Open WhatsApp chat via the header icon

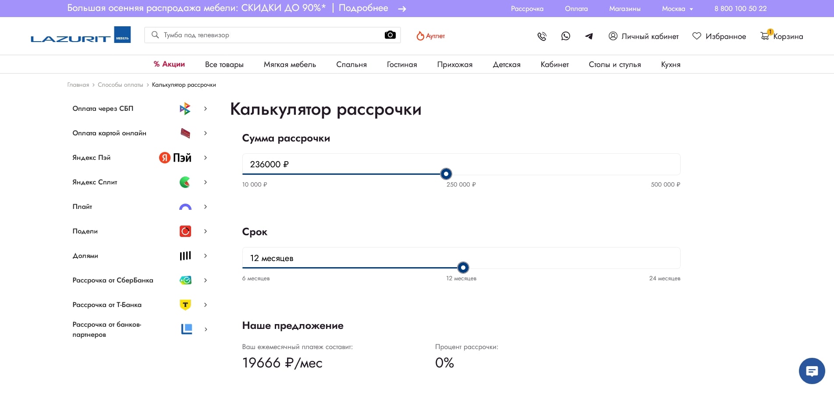565,36
